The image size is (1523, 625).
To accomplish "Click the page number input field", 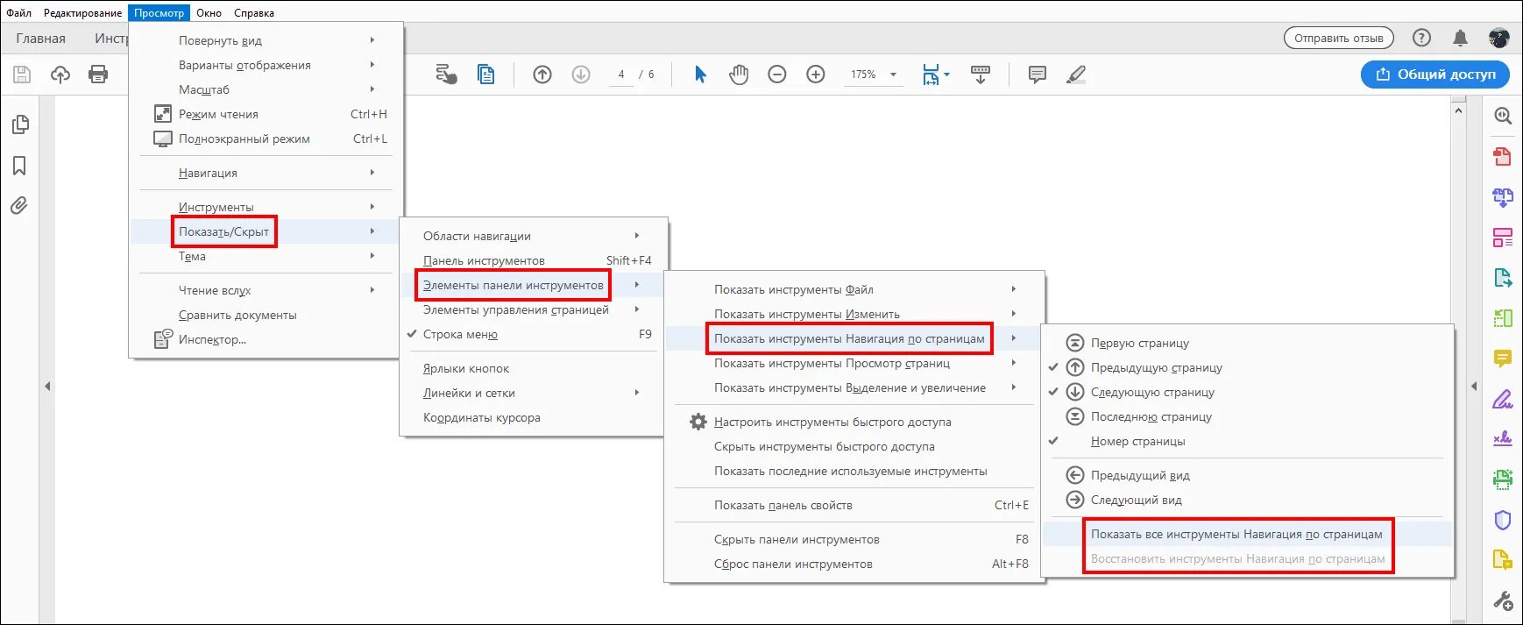I will pyautogui.click(x=621, y=75).
